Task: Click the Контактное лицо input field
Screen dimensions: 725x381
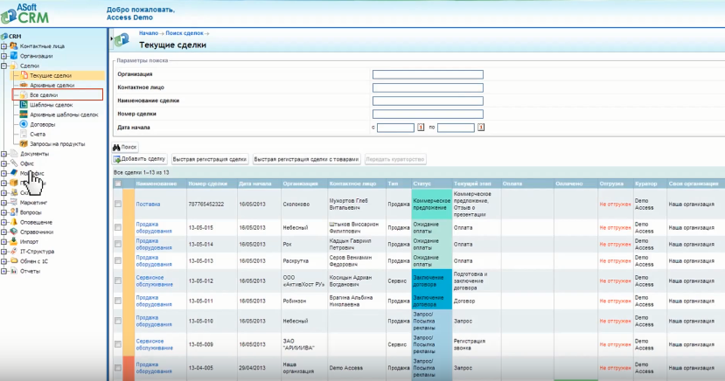Action: (x=428, y=87)
